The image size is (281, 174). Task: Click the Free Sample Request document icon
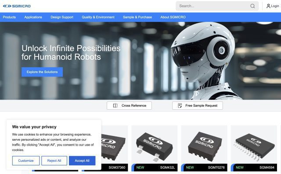pyautogui.click(x=180, y=106)
